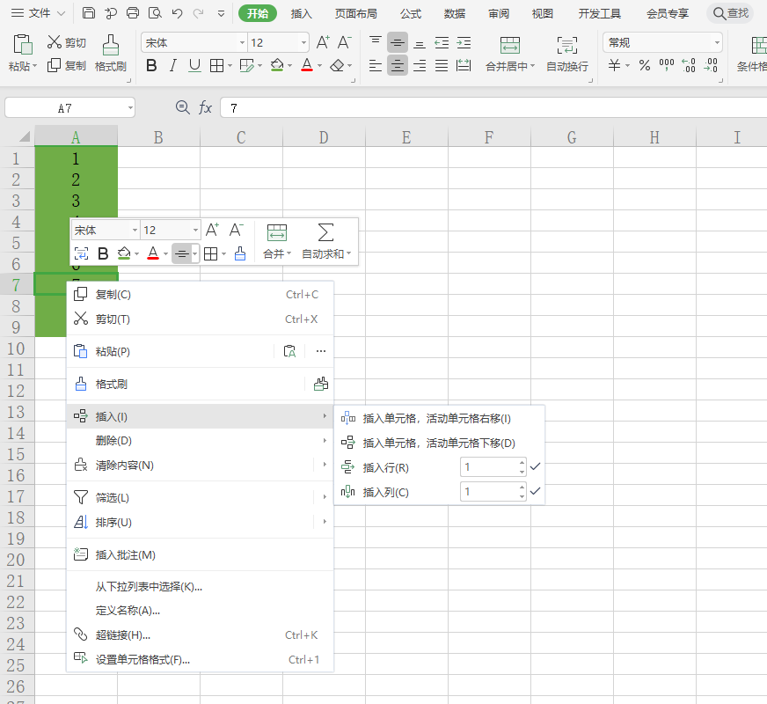Image resolution: width=767 pixels, height=704 pixels.
Task: Toggle align left in ribbon
Action: click(x=376, y=65)
